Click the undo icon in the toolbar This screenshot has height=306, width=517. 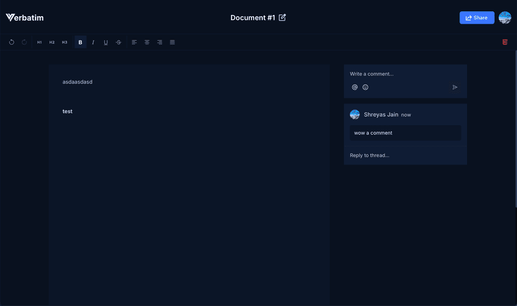click(x=11, y=42)
